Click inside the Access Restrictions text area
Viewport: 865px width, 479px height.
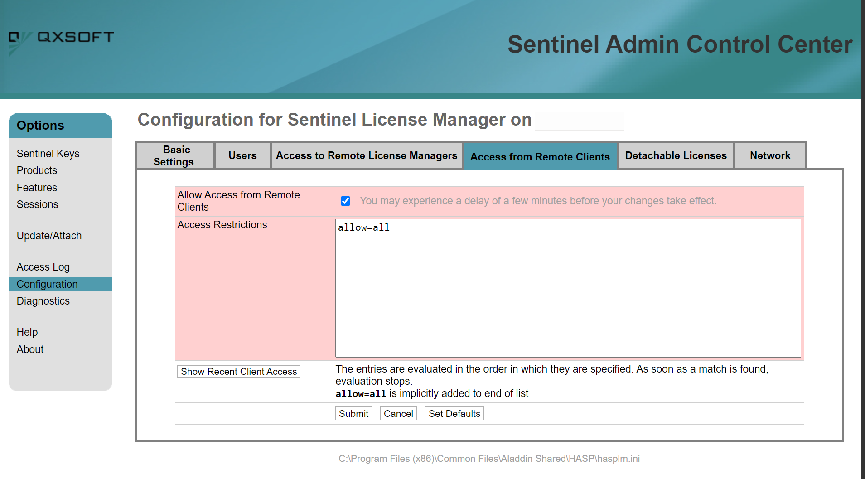click(568, 288)
